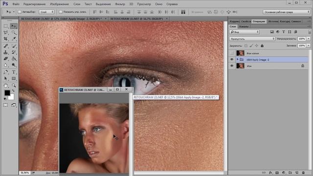This screenshot has height=176, width=313.
Task: Select the Rectangle shape tool
Action: [14, 79]
